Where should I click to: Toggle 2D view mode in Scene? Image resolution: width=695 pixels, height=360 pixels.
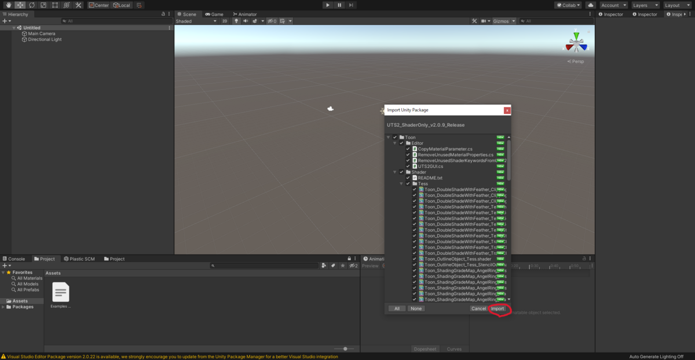point(224,21)
